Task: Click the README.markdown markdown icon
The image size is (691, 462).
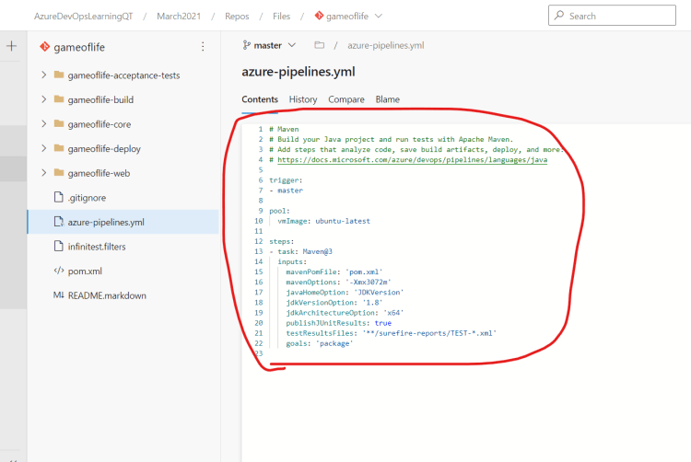Action: 59,295
